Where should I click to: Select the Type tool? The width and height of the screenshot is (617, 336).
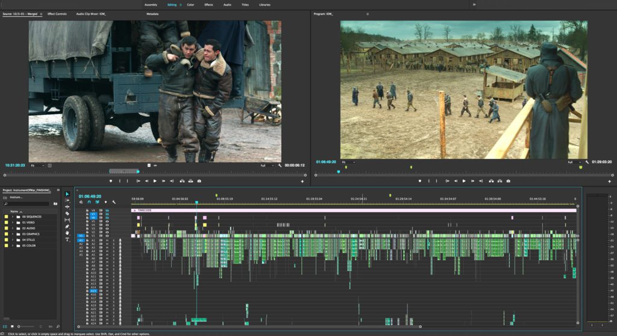(67, 239)
